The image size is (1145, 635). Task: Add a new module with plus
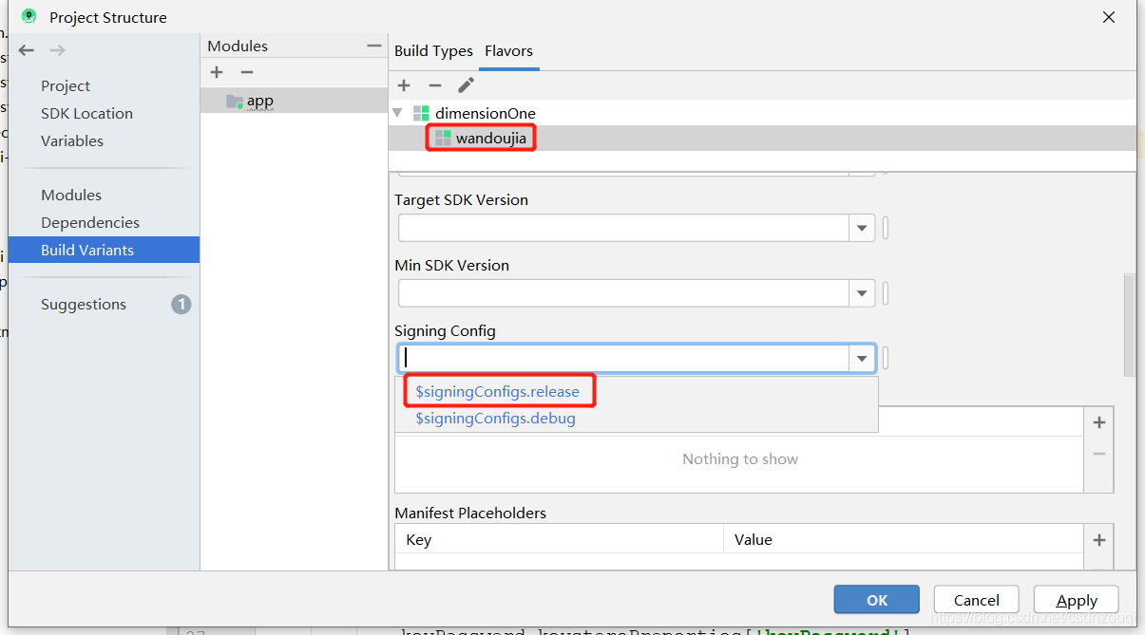[x=217, y=72]
